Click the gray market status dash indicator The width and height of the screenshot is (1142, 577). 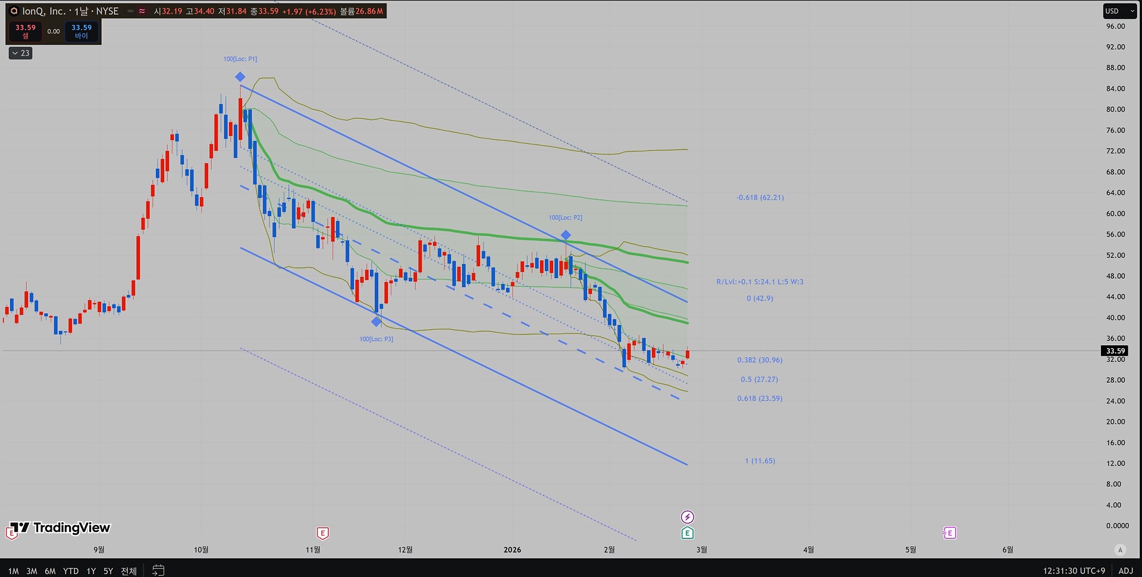click(130, 11)
